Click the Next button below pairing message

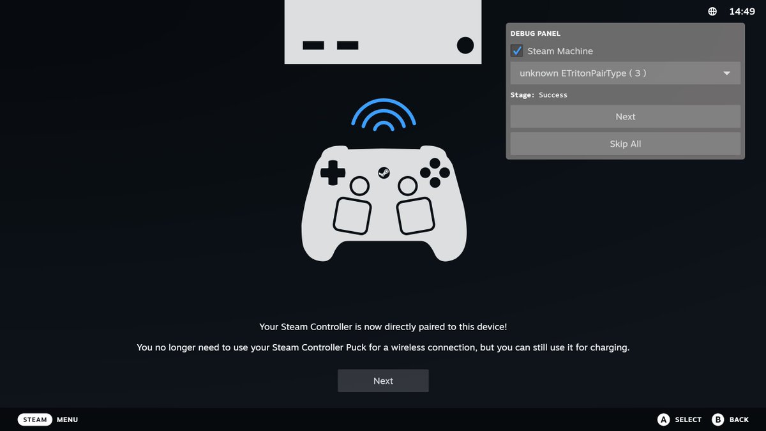[x=383, y=381]
